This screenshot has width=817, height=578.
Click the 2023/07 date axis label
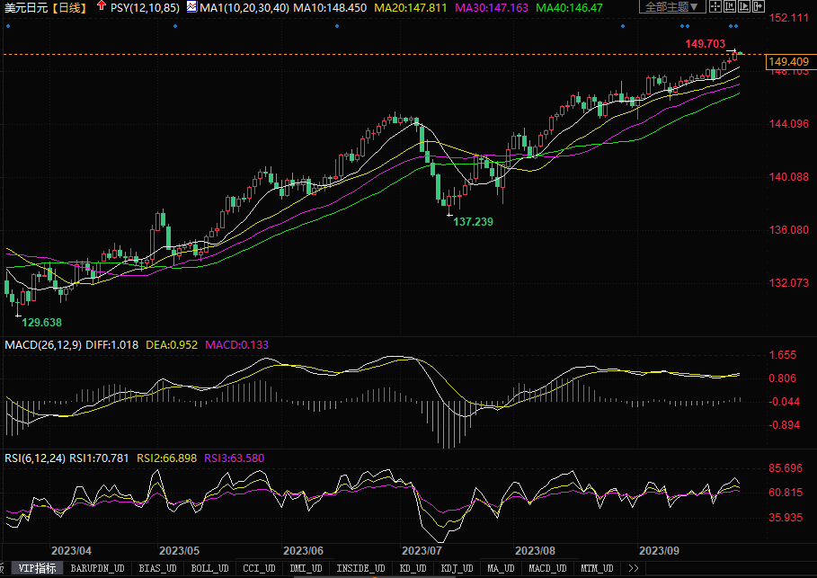click(x=422, y=551)
